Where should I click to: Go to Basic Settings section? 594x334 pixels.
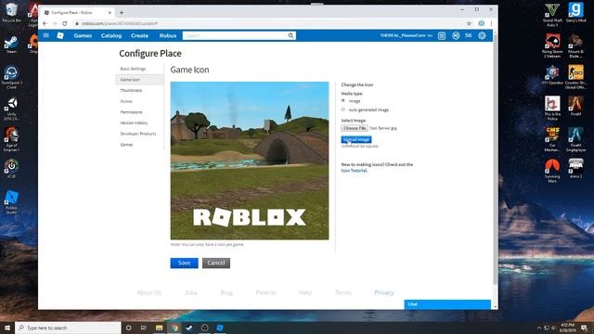[x=133, y=69]
